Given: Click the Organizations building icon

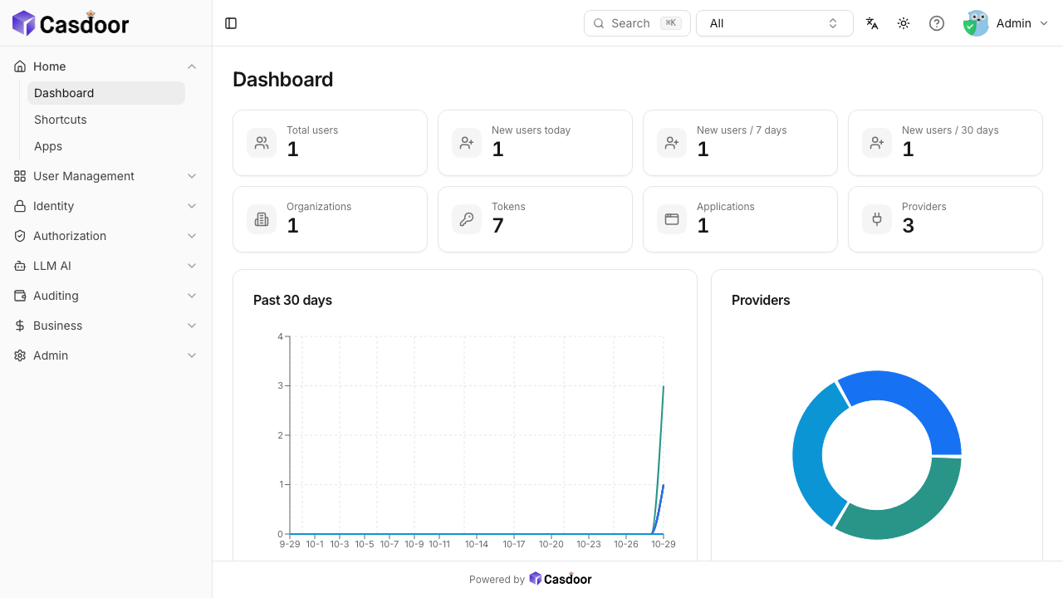Looking at the screenshot, I should [x=262, y=219].
